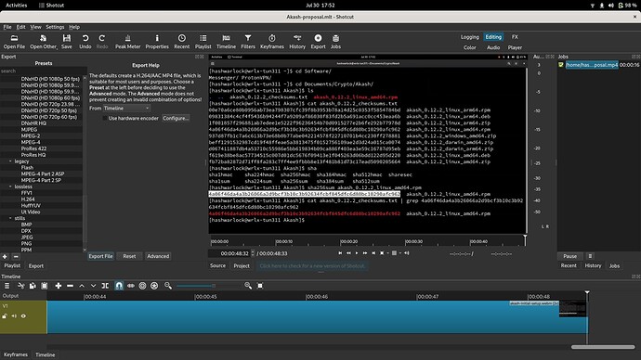Copy the selected timeline clip
The height and width of the screenshot is (360, 641).
point(33,286)
